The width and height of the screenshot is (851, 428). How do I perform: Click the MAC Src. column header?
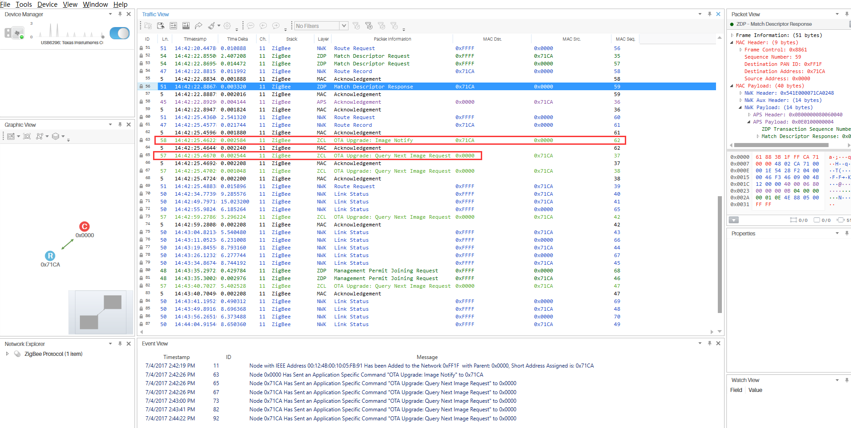571,39
